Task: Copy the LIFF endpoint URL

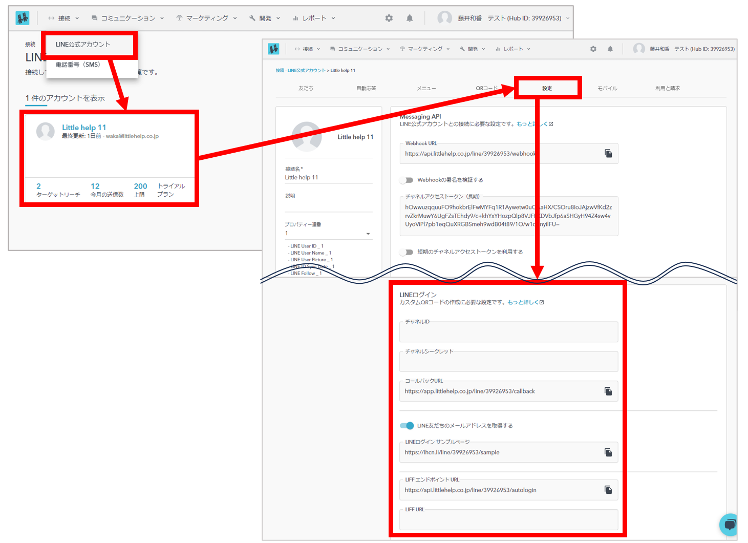Action: pyautogui.click(x=608, y=490)
